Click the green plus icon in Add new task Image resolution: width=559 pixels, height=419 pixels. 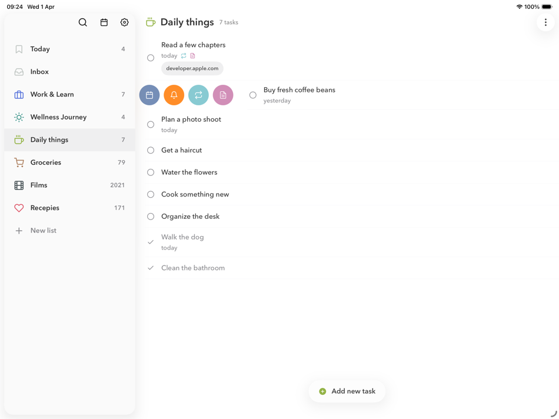pyautogui.click(x=322, y=391)
